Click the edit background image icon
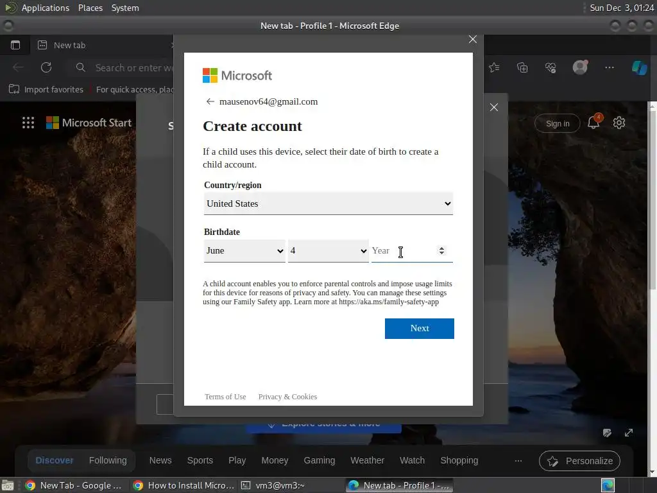 pos(607,433)
